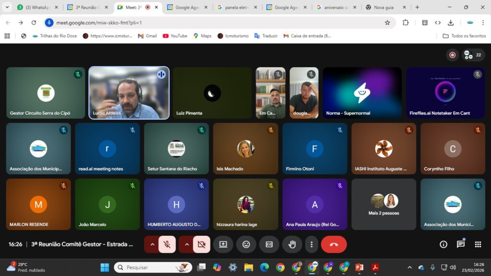Click the red leave call button
This screenshot has height=276, width=491.
334,244
